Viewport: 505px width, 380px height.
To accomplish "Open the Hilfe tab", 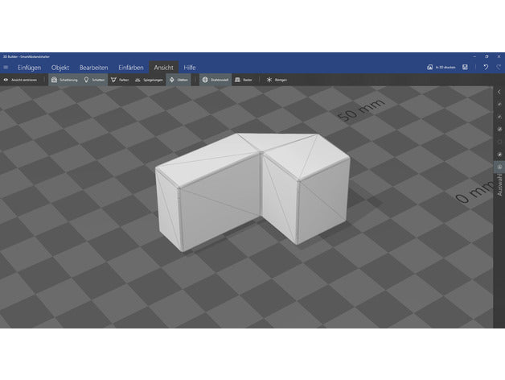I will (190, 68).
